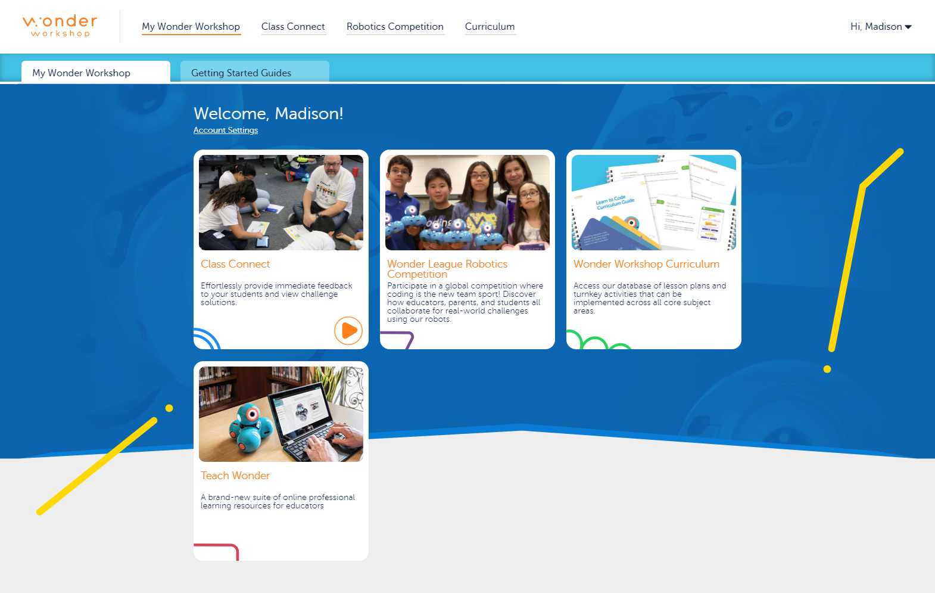Open the Teach Wonder card title

point(235,476)
